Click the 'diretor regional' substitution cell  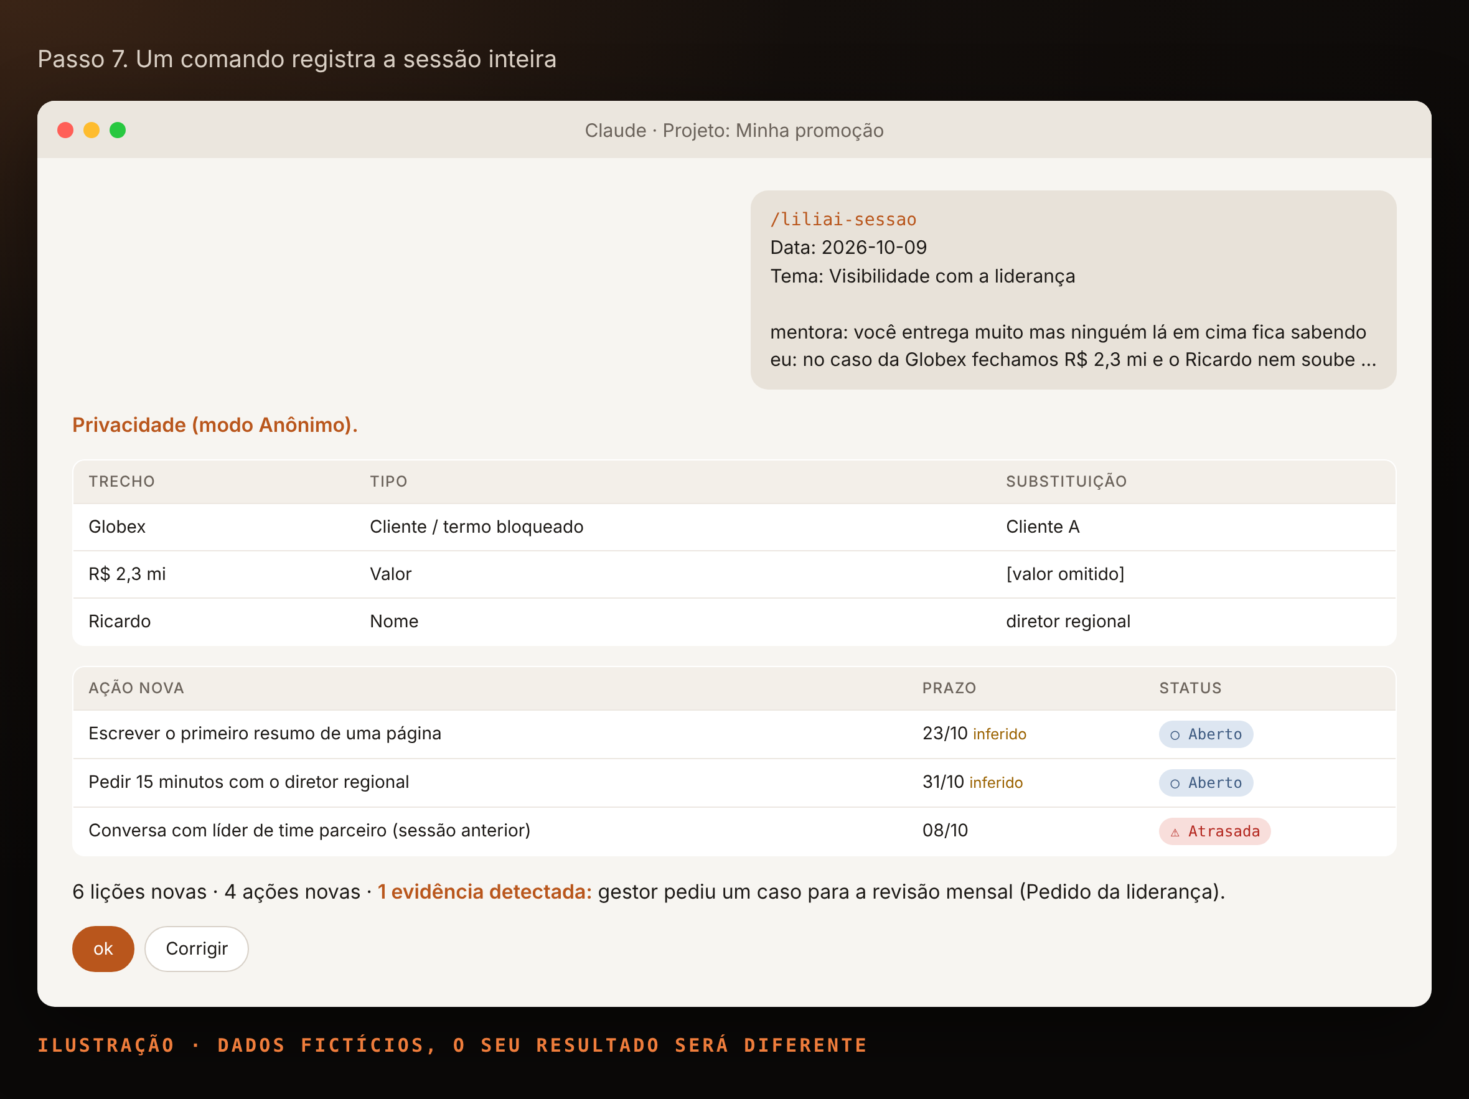point(1068,621)
